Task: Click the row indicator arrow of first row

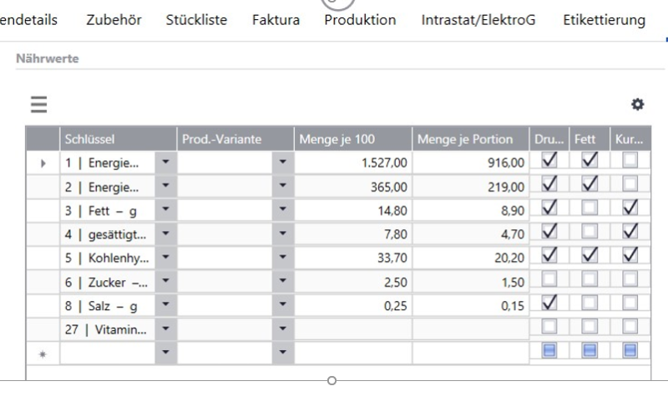Action: [43, 163]
